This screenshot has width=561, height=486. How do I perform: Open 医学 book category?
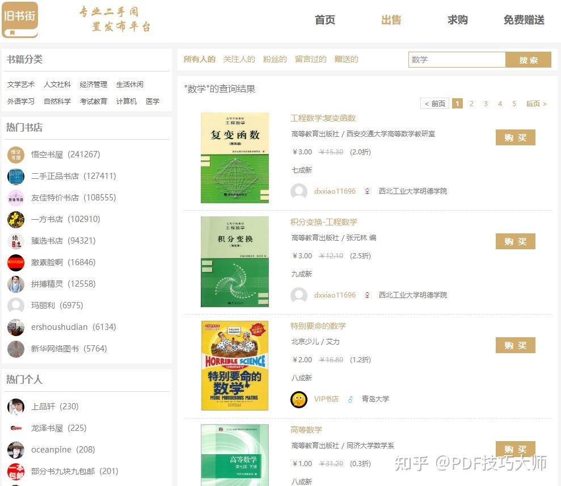pyautogui.click(x=153, y=102)
